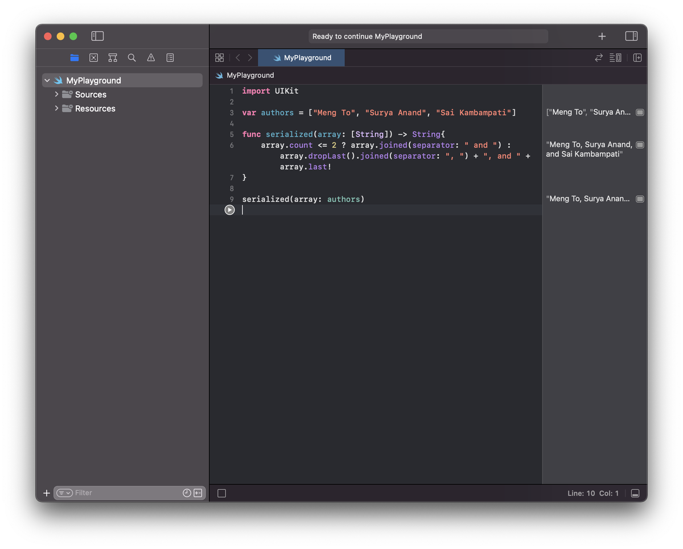Click the Line: 10 Col: 1 indicator
The height and width of the screenshot is (549, 683).
click(x=593, y=493)
